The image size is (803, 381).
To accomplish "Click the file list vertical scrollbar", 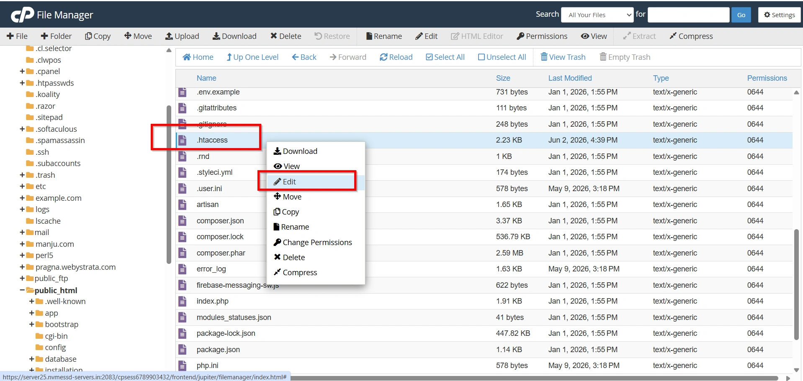I will pyautogui.click(x=796, y=284).
